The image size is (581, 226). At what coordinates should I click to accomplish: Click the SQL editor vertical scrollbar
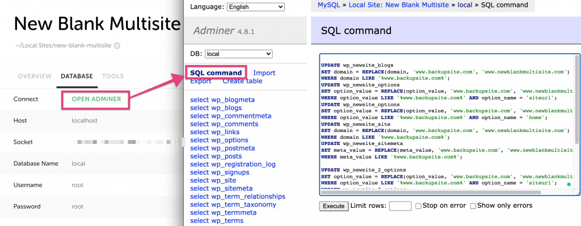577,100
